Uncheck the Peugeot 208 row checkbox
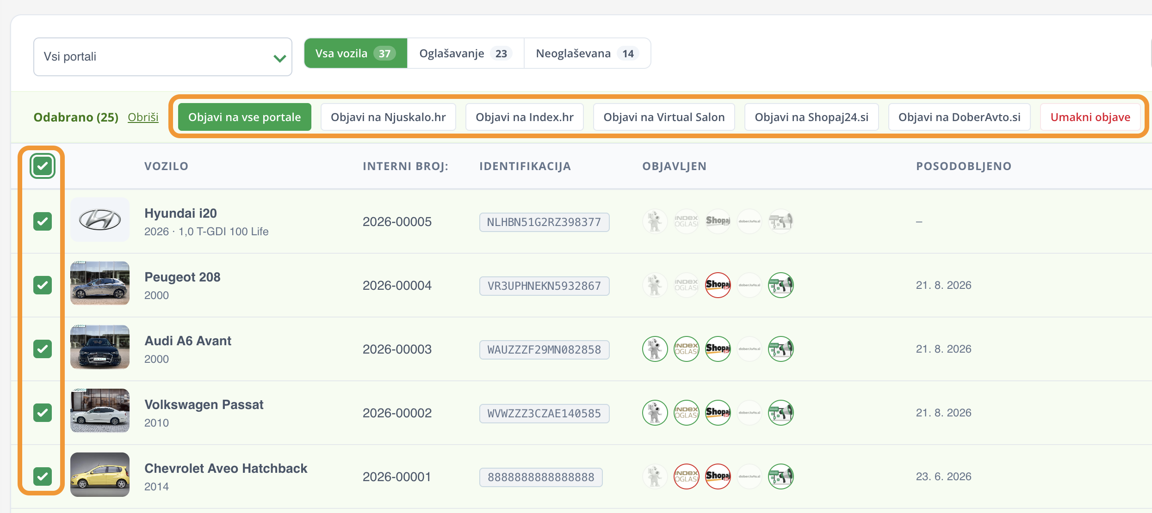The image size is (1152, 513). point(43,285)
